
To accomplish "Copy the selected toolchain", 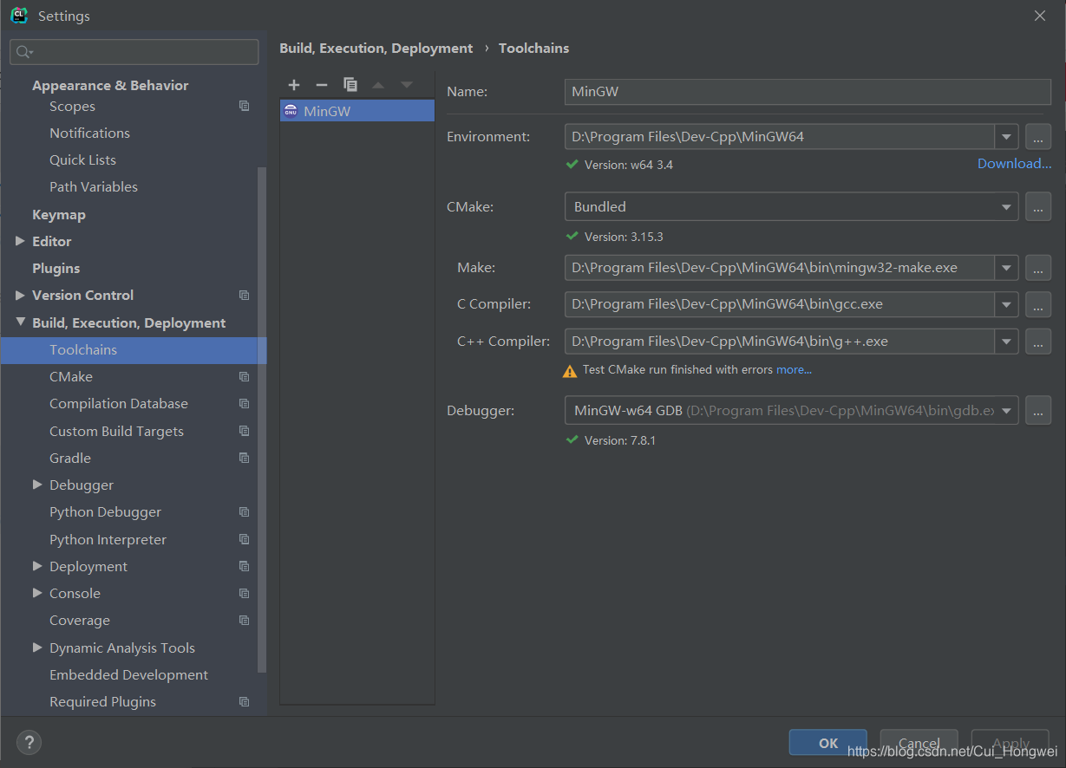I will pyautogui.click(x=350, y=85).
